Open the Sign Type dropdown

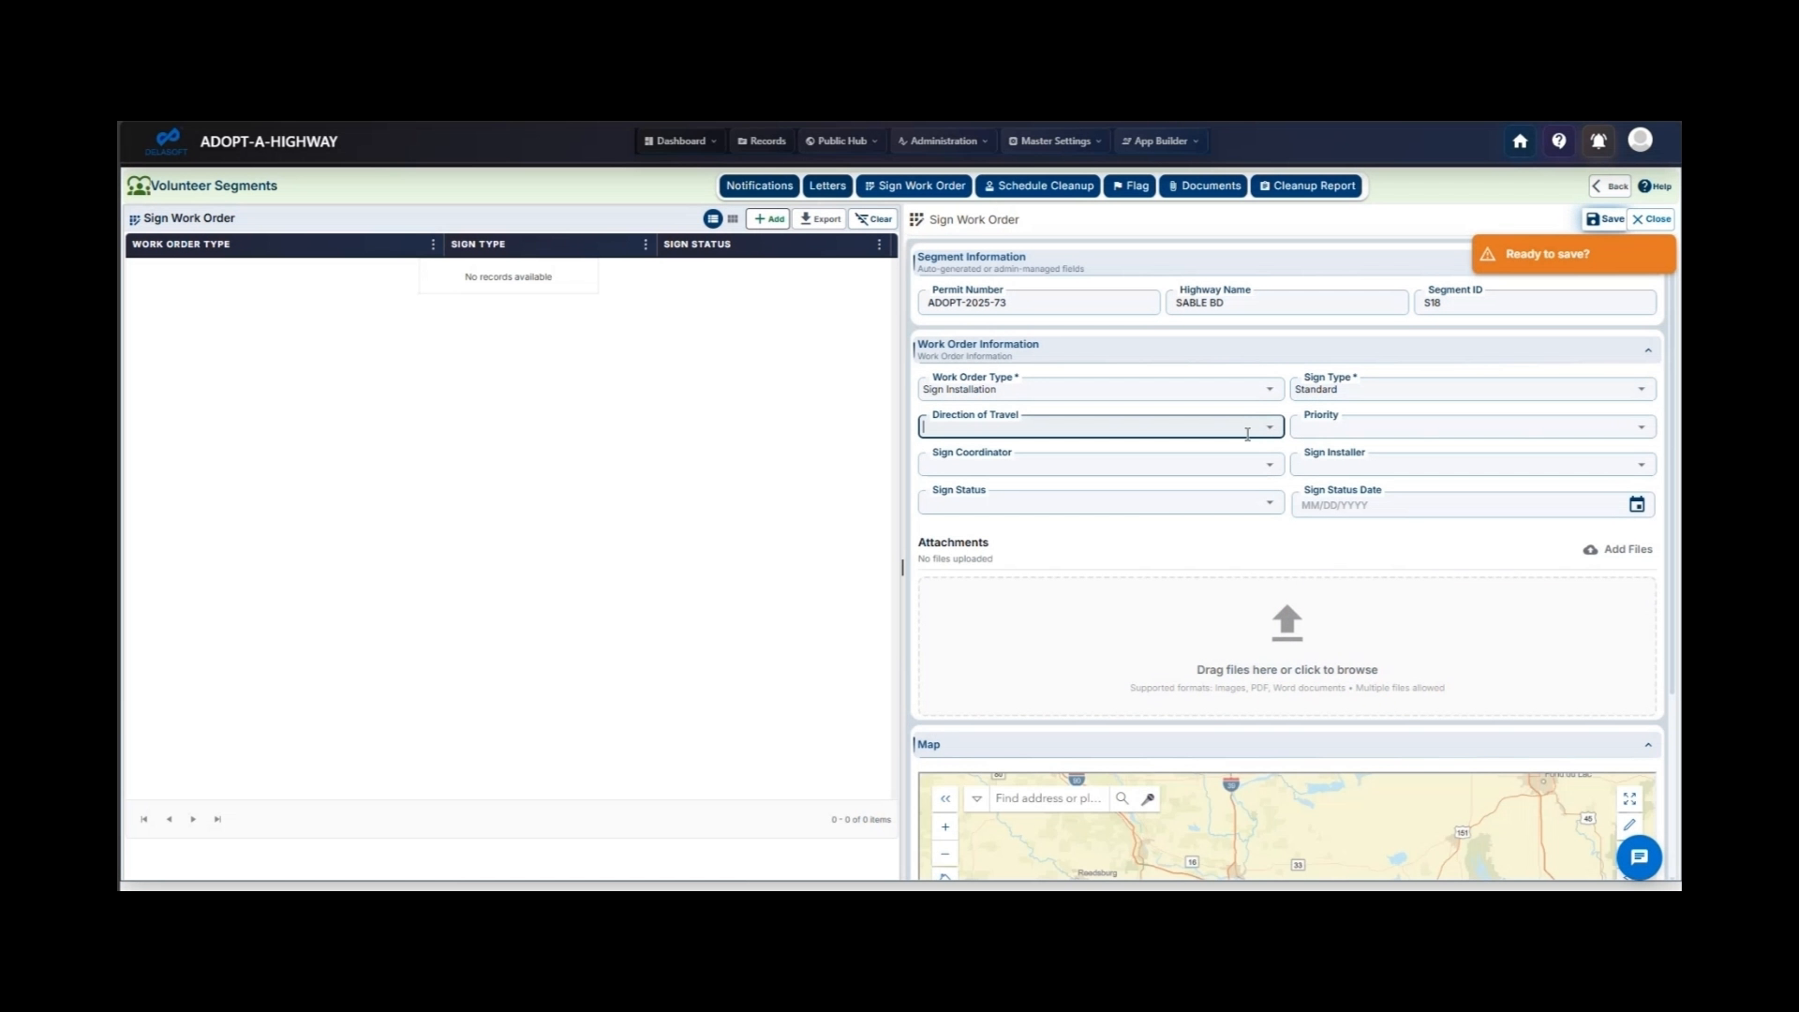[1642, 389]
